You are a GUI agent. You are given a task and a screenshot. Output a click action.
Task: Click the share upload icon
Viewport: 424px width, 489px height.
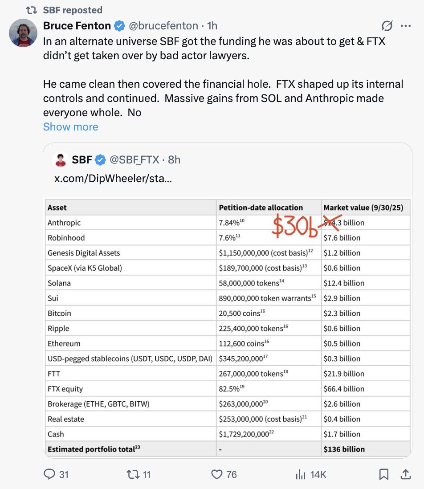(406, 475)
